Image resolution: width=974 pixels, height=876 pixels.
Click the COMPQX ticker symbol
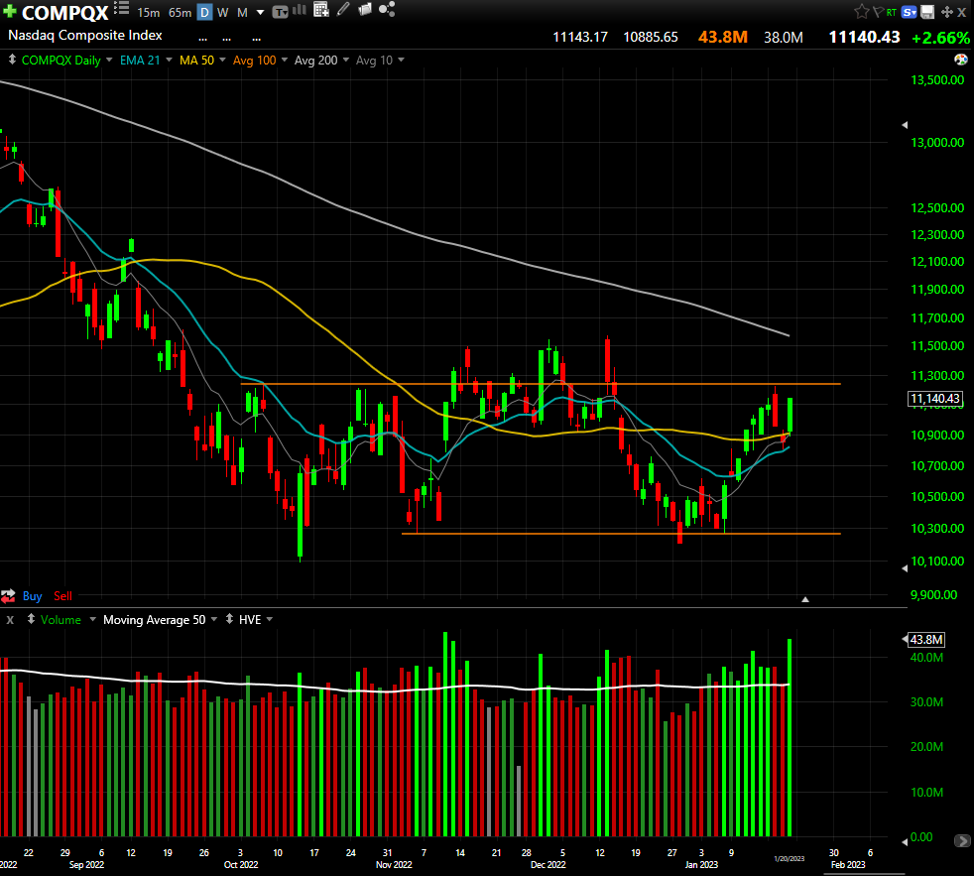(65, 13)
